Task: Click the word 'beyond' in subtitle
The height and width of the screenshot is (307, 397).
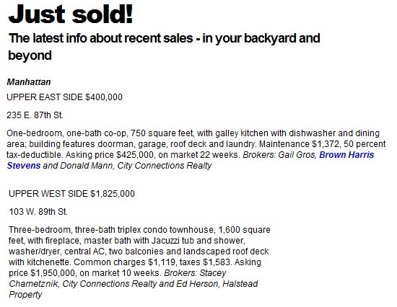Action: (30, 55)
